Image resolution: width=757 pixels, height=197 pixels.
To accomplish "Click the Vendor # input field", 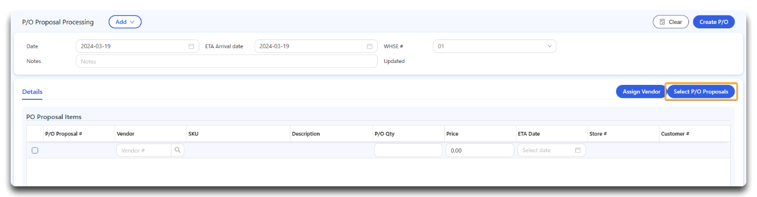I will point(144,151).
